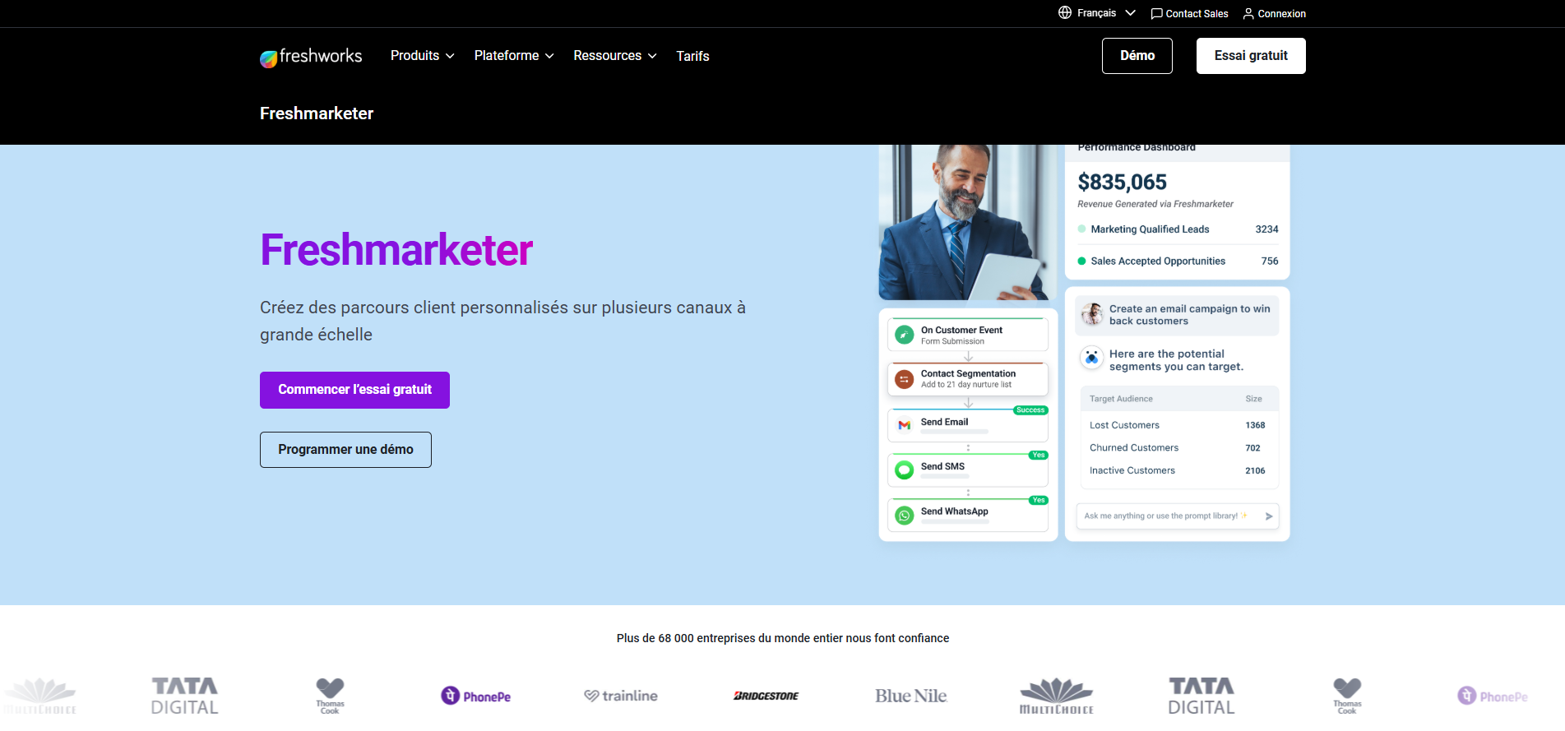Click the globe language icon

1065,12
